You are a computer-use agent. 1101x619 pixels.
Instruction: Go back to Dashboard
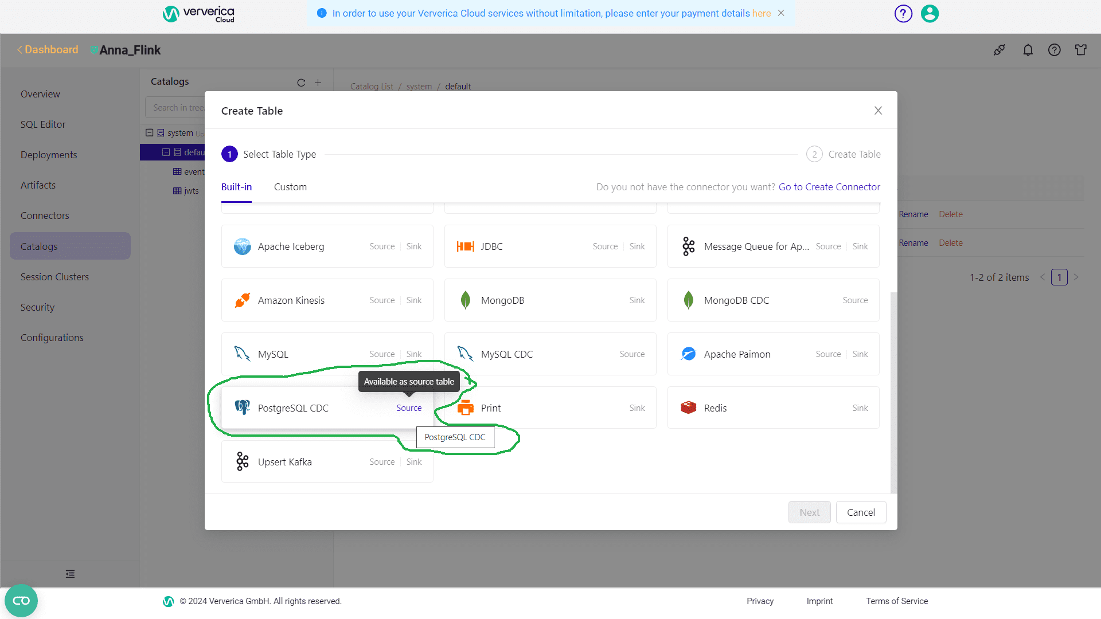(x=48, y=50)
